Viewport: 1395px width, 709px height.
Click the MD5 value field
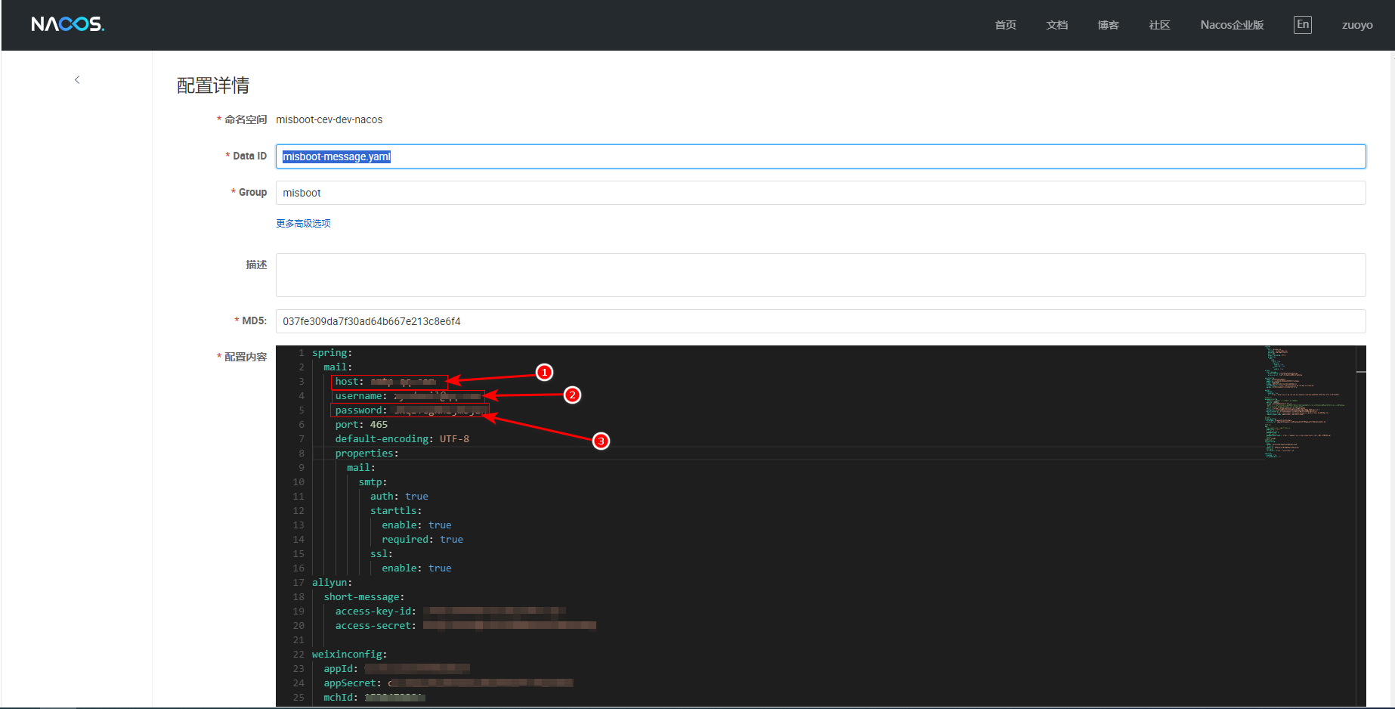[821, 321]
